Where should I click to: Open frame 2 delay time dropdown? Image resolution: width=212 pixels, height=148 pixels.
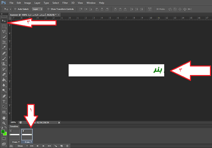point(28,142)
